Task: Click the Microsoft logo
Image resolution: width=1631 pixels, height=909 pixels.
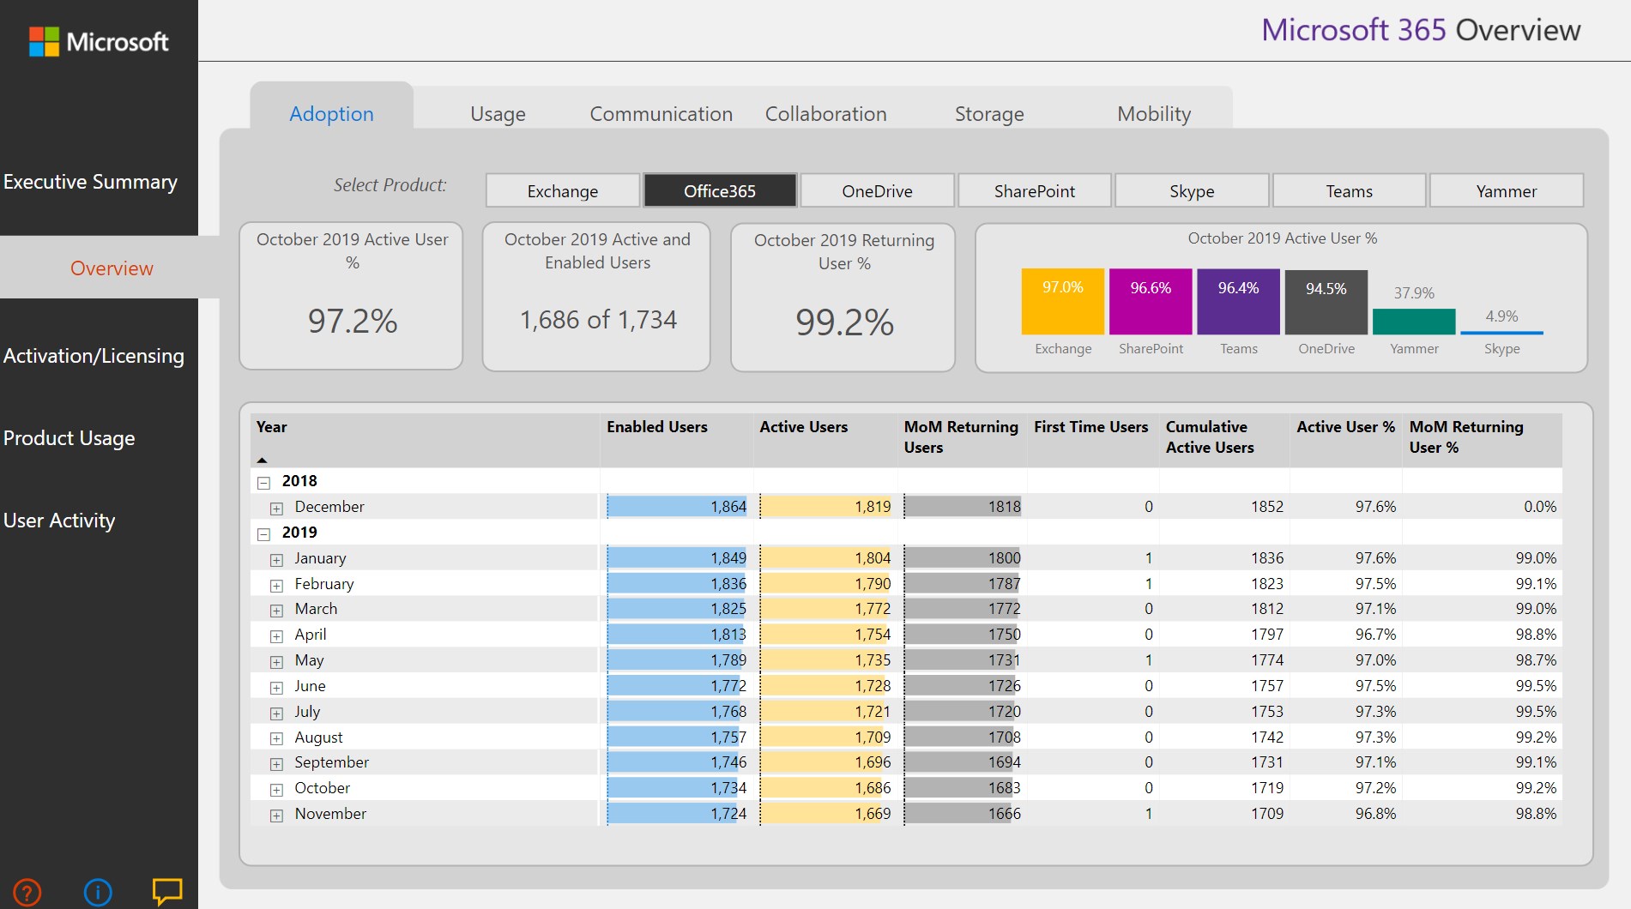Action: point(99,41)
